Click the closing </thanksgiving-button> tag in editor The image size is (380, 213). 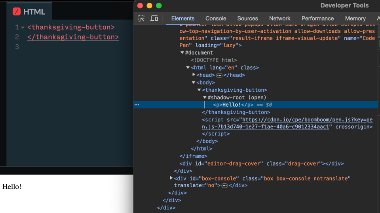[73, 37]
